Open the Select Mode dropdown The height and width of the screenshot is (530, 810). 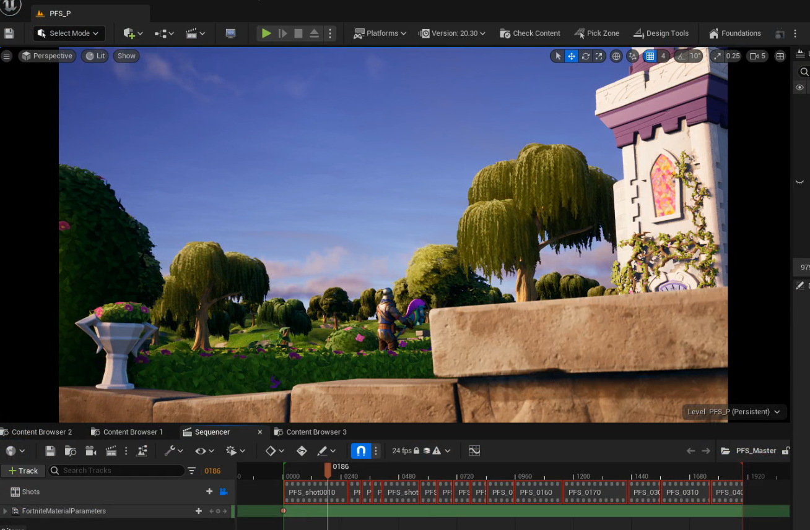68,33
